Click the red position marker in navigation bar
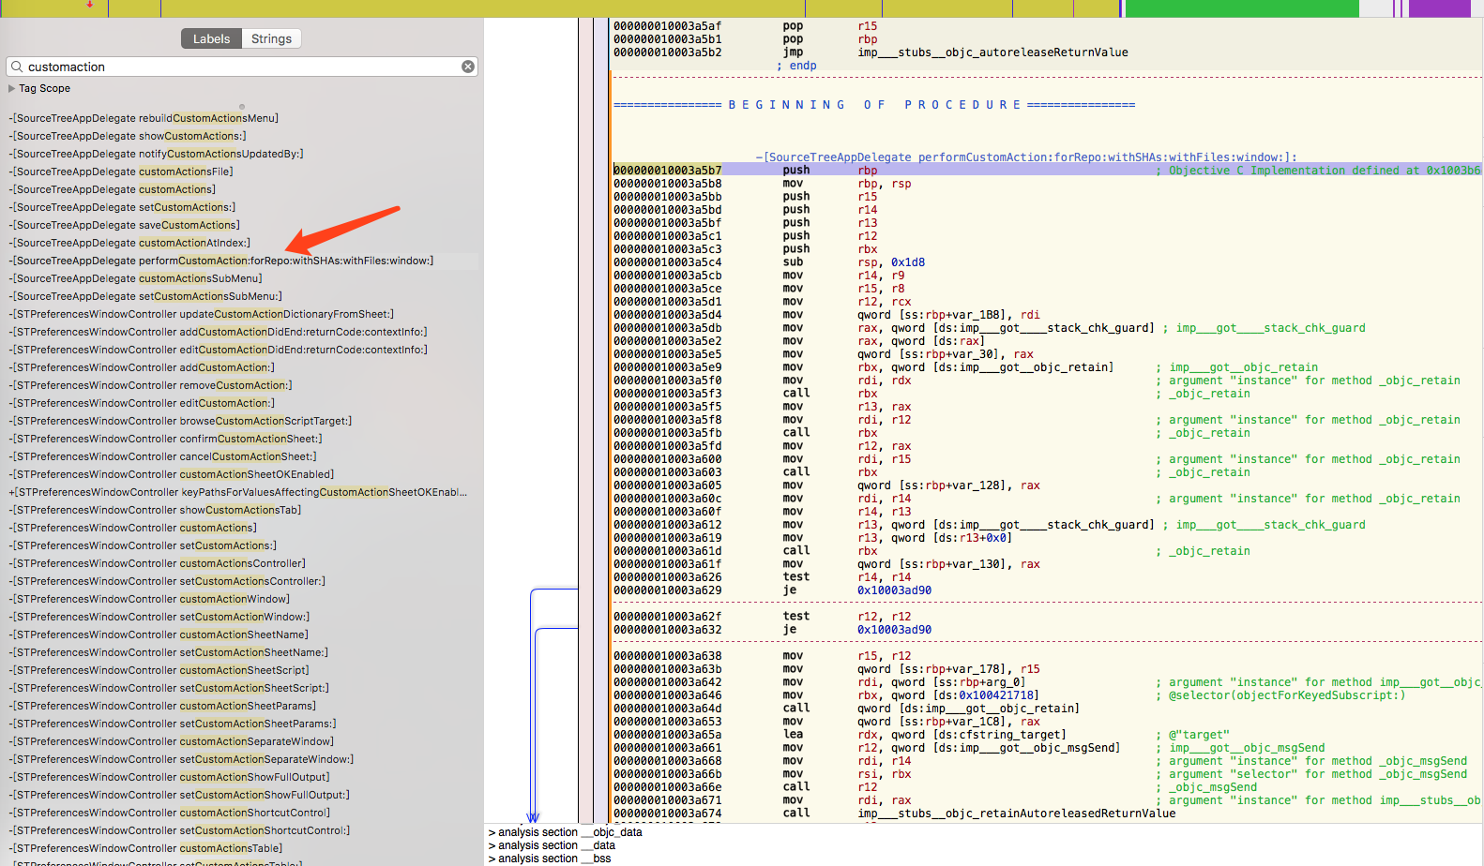The height and width of the screenshot is (866, 1484). (89, 5)
